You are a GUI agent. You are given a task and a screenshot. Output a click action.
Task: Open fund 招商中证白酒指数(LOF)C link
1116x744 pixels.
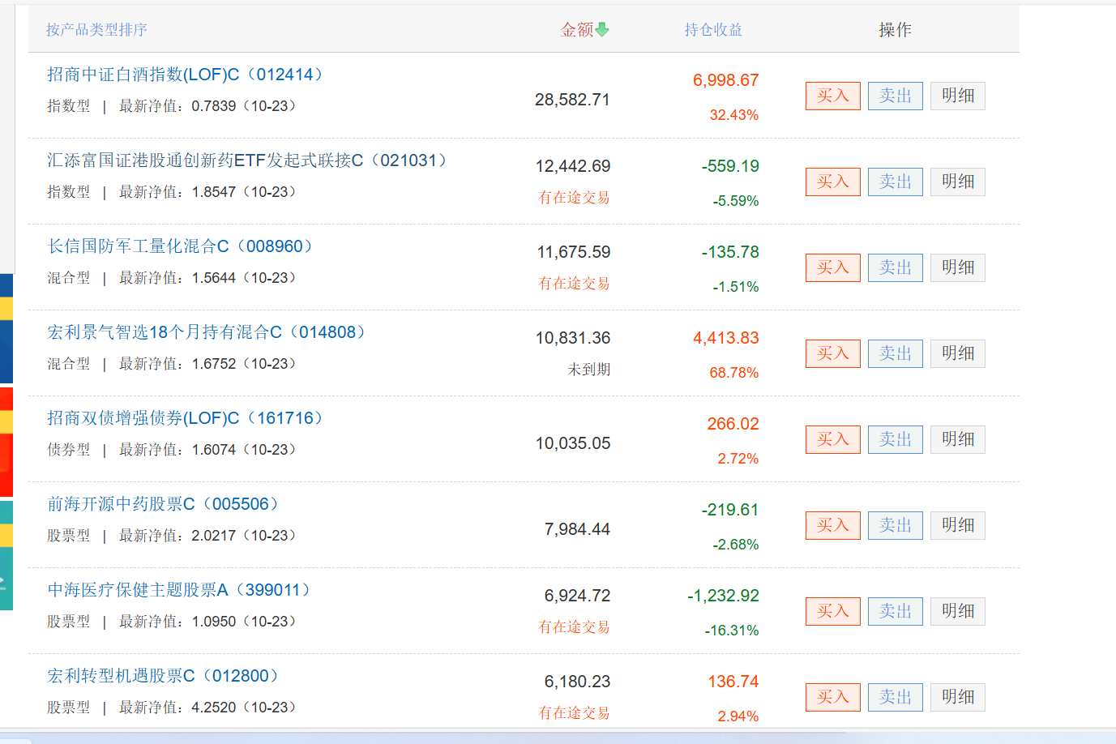point(186,75)
